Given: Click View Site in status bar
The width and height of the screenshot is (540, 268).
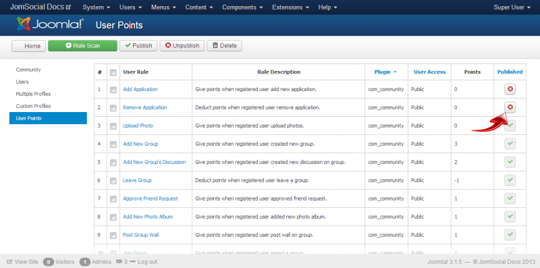Looking at the screenshot, I should 23,262.
